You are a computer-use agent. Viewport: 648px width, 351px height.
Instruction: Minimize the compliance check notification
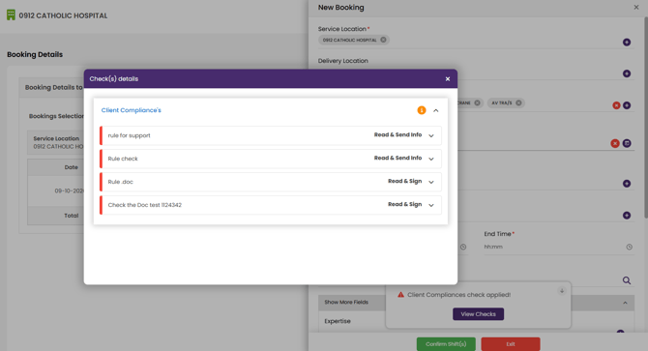(x=562, y=291)
